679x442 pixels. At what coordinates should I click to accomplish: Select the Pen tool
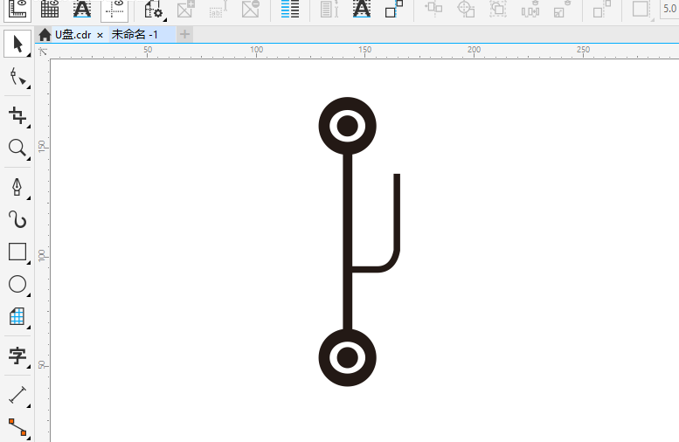point(17,187)
